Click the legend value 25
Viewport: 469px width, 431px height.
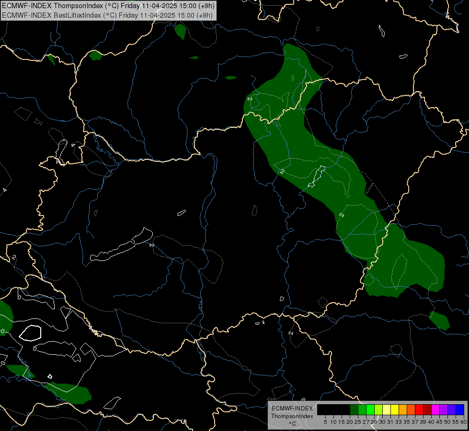click(358, 422)
